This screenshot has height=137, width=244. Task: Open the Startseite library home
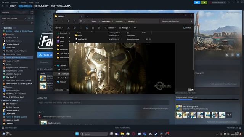tap(15, 13)
